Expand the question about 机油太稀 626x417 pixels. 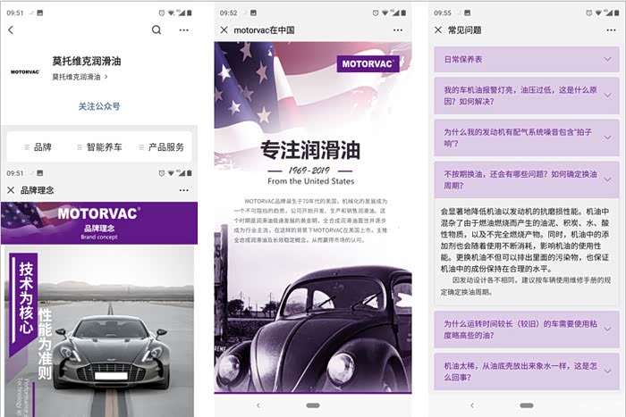[527, 371]
